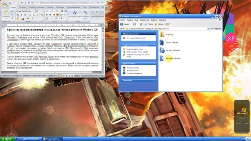The height and width of the screenshot is (141, 251).
Task: Apply strikethrough formatting in Word
Action: [30, 15]
